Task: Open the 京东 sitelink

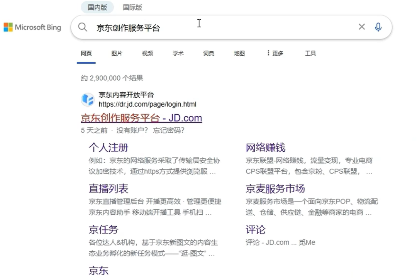Action: (x=98, y=271)
